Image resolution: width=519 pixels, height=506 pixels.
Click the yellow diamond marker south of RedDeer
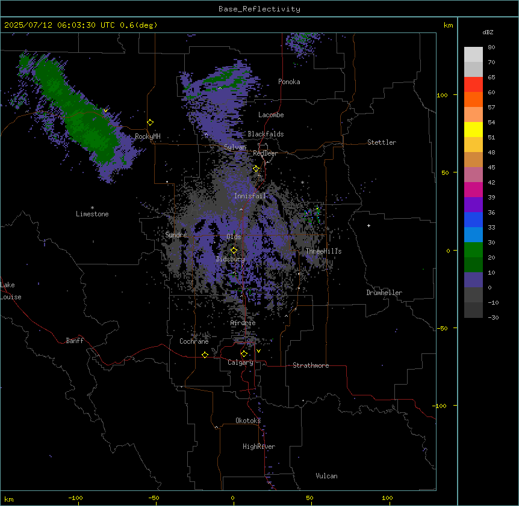click(256, 169)
